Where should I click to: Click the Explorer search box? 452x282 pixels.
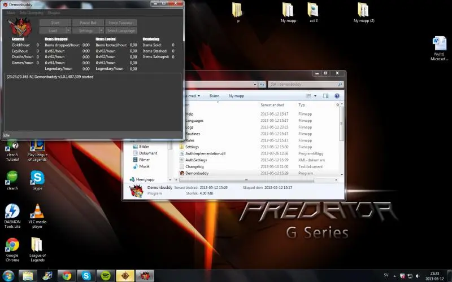(x=306, y=84)
